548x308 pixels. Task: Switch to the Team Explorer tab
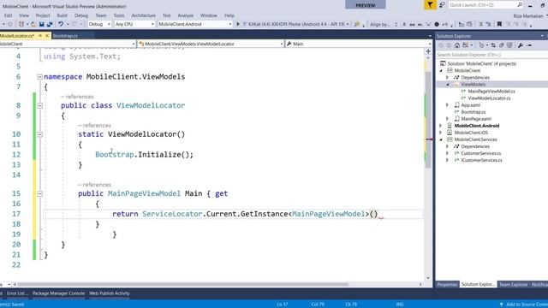[x=513, y=285]
